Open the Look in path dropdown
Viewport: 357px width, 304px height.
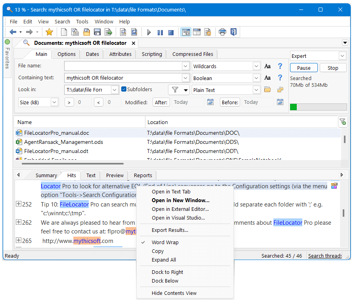[115, 90]
